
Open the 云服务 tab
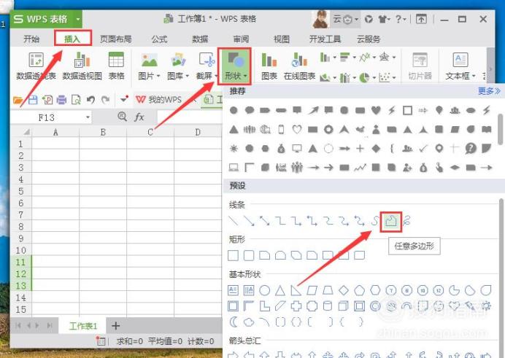pos(369,39)
